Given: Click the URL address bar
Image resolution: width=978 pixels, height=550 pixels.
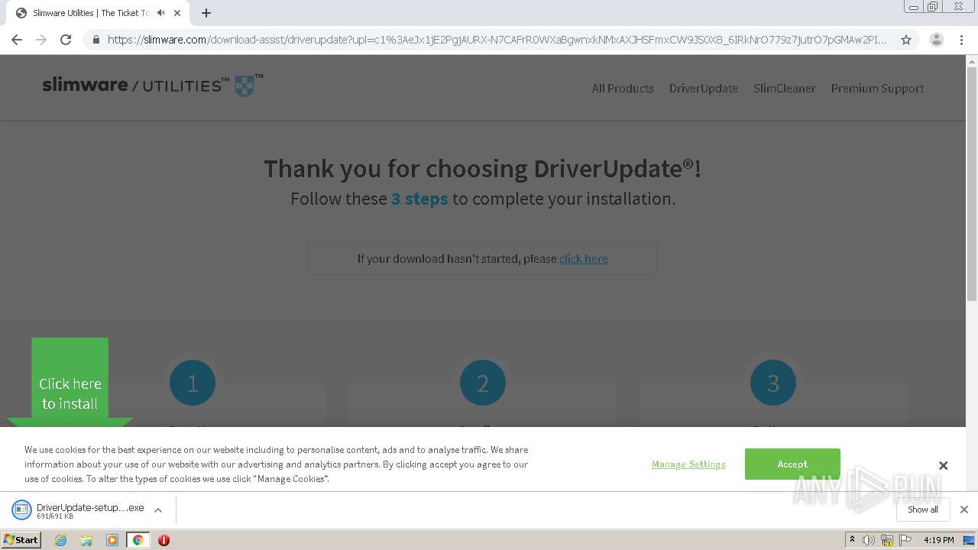Looking at the screenshot, I should 497,40.
